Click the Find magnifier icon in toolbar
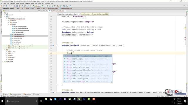Viewport: 188px width, 105px height. point(23,6)
